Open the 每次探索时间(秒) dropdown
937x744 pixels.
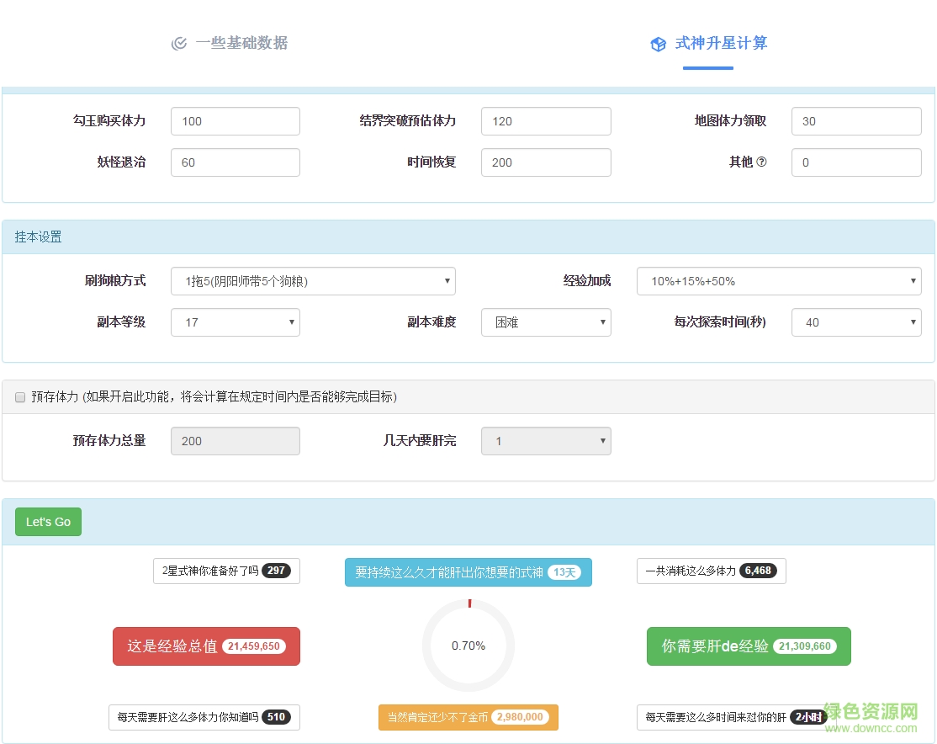click(x=855, y=322)
